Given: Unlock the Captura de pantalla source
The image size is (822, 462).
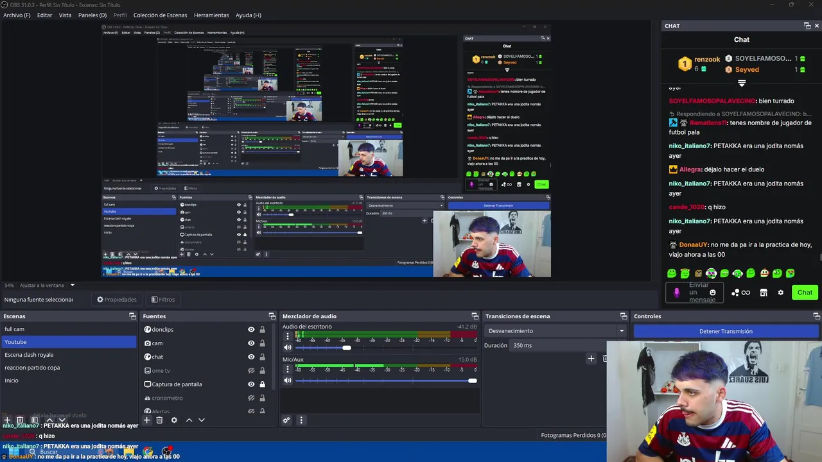Looking at the screenshot, I should click(x=262, y=384).
